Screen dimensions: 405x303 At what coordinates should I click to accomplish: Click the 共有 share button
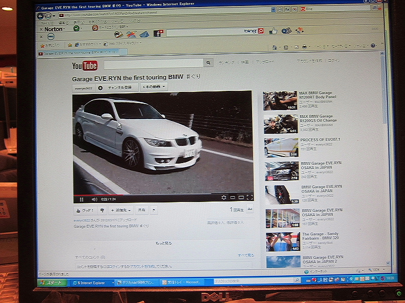(142, 210)
